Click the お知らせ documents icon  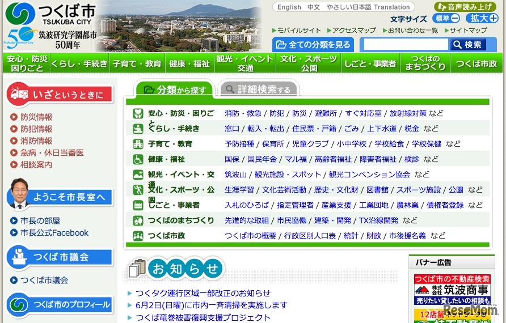coord(137,268)
